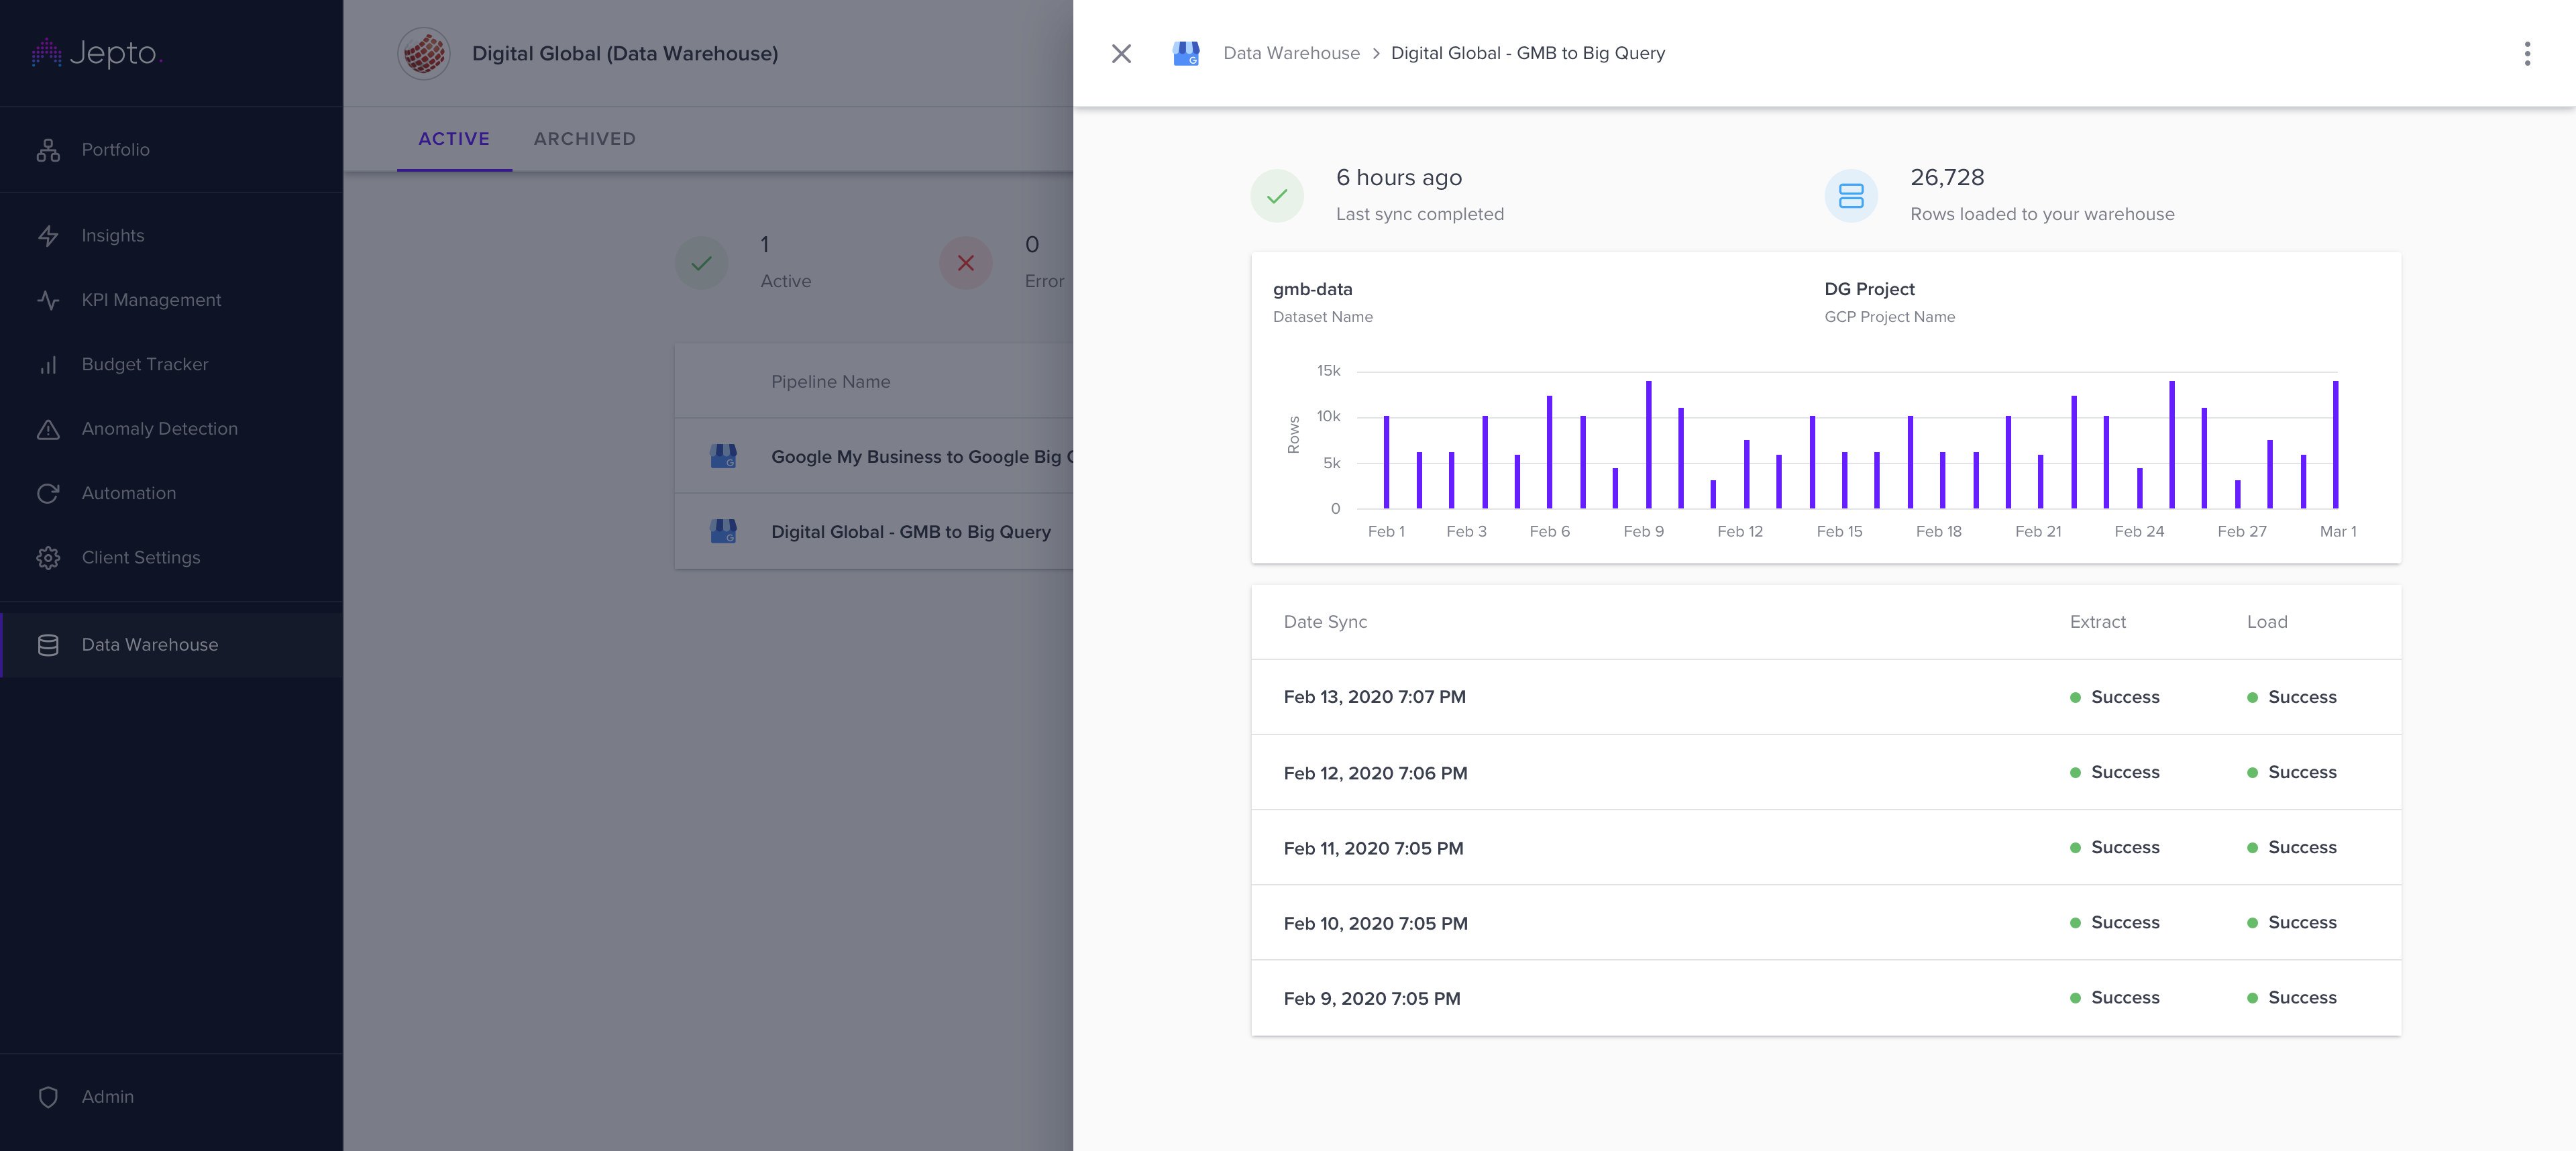Open the Insights section
The height and width of the screenshot is (1151, 2576).
(171, 236)
